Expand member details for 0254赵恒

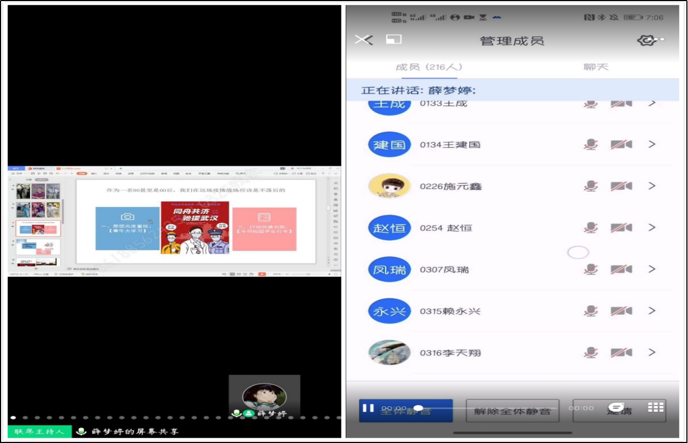(652, 227)
